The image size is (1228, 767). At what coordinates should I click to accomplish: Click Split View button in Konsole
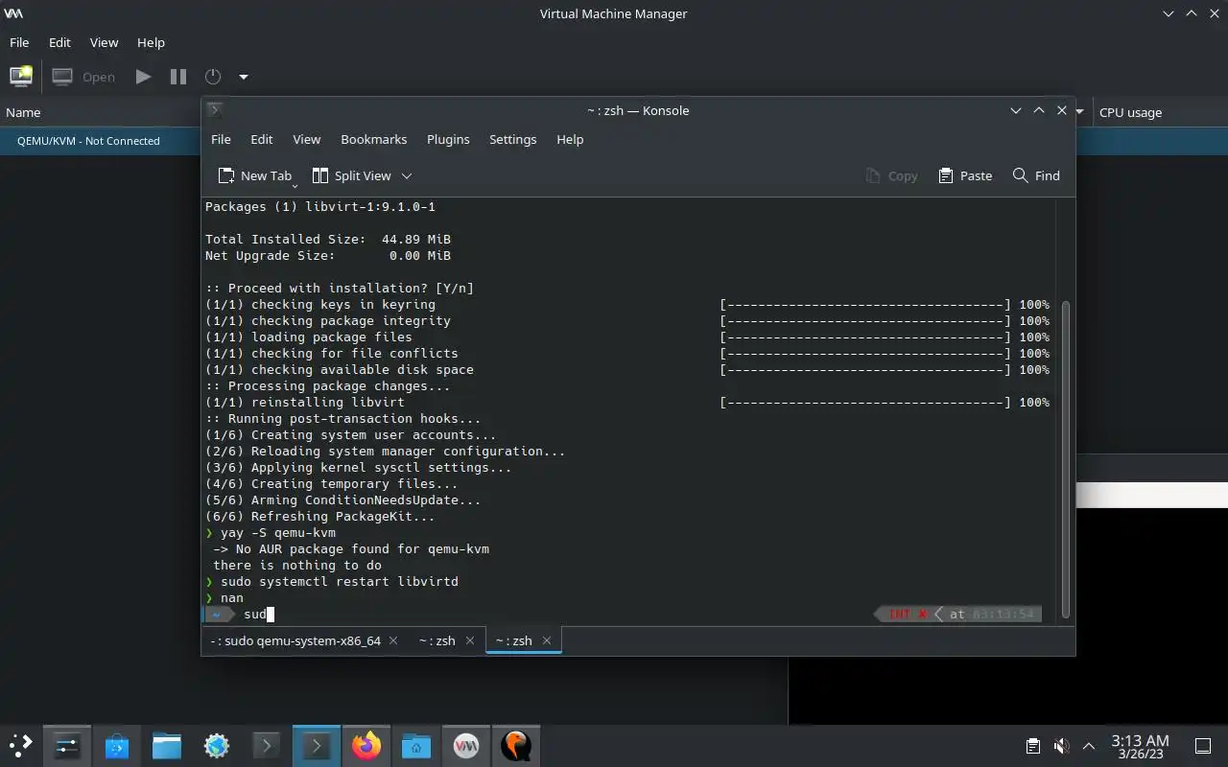tap(351, 175)
